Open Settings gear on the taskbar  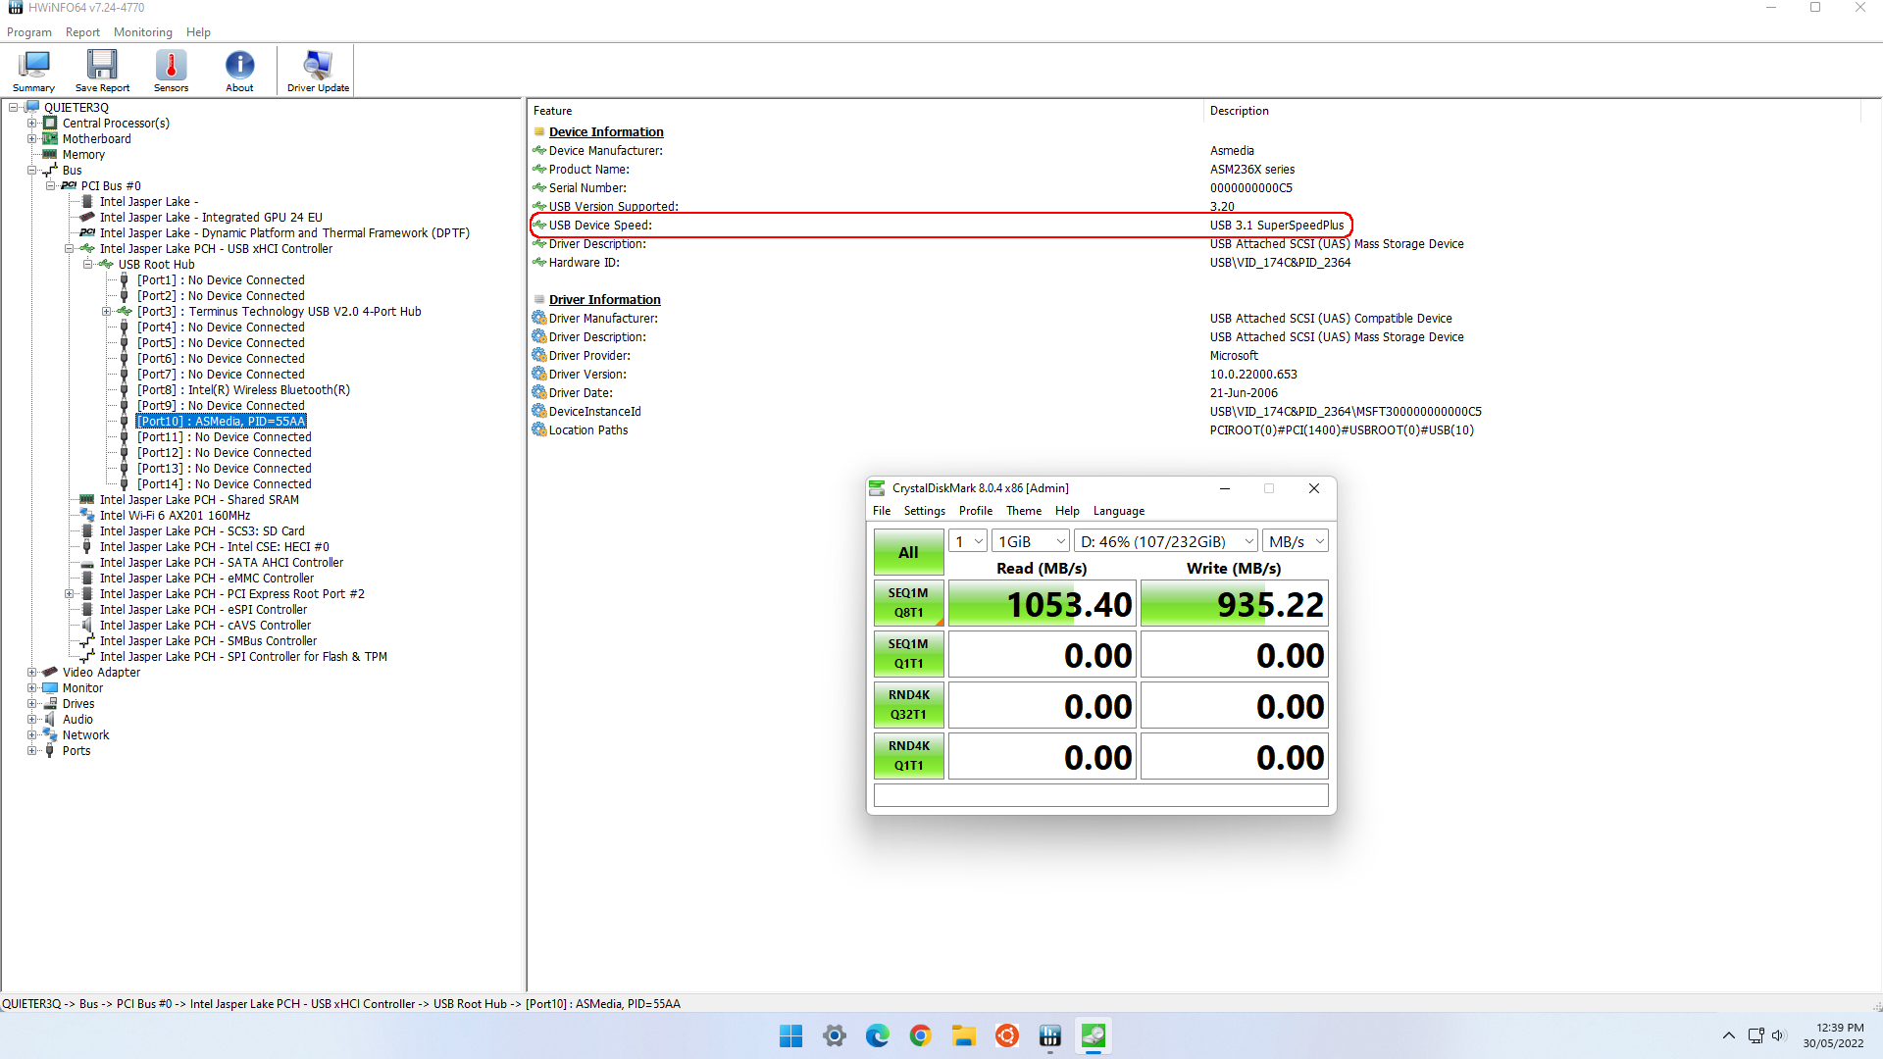pyautogui.click(x=834, y=1035)
